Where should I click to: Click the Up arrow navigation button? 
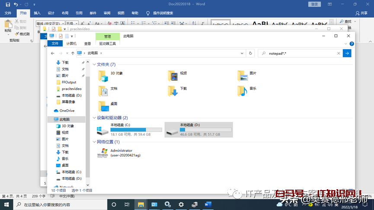73,53
